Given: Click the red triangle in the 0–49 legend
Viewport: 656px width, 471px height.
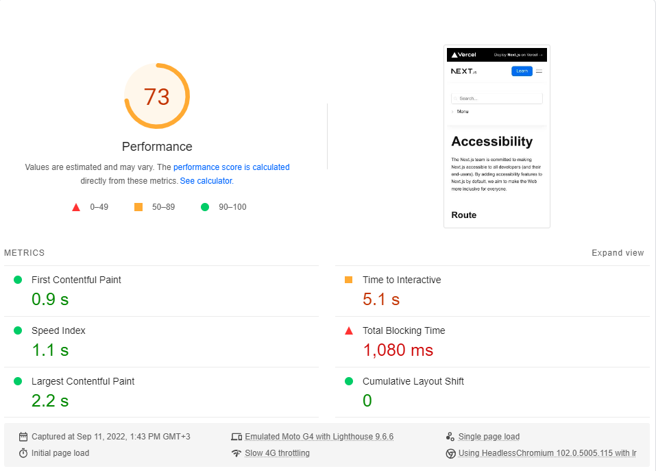Looking at the screenshot, I should click(76, 206).
